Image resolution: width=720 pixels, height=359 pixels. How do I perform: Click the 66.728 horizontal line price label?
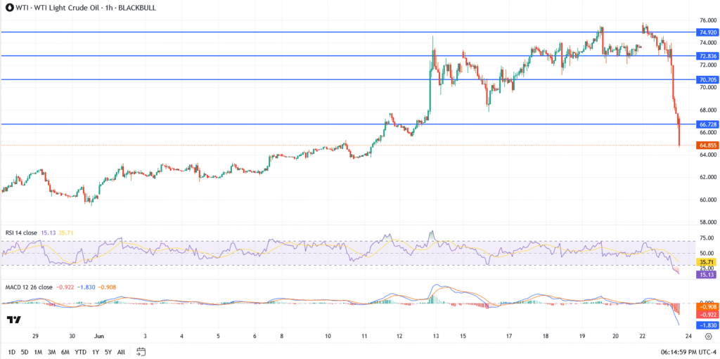(x=707, y=124)
